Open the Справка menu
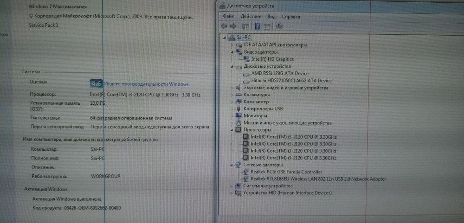This screenshot has width=464, height=223. pyautogui.click(x=291, y=17)
